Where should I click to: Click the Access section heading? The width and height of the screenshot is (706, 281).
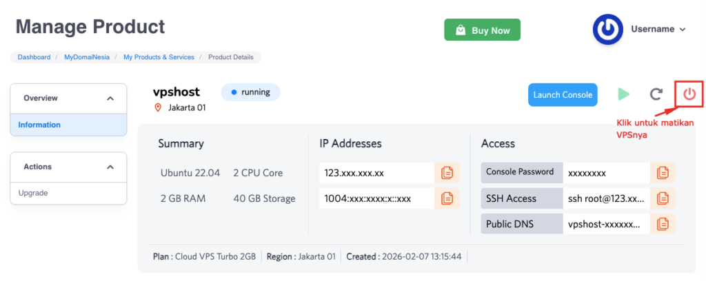click(x=498, y=144)
